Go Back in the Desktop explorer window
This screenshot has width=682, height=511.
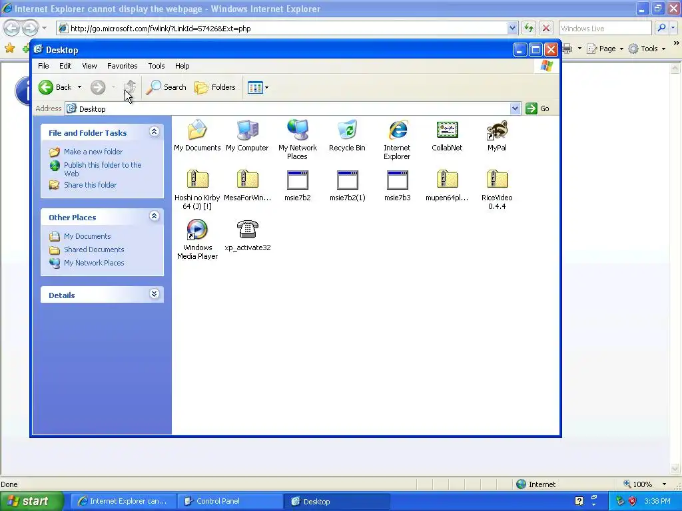tap(55, 87)
